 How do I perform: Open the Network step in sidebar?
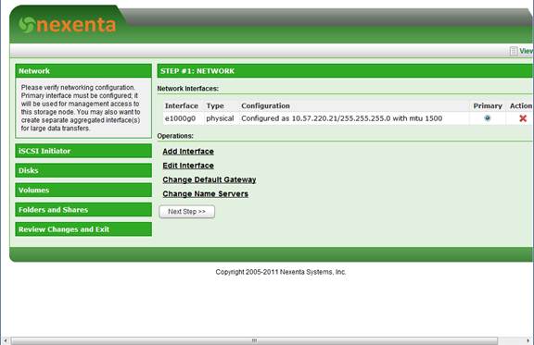83,70
